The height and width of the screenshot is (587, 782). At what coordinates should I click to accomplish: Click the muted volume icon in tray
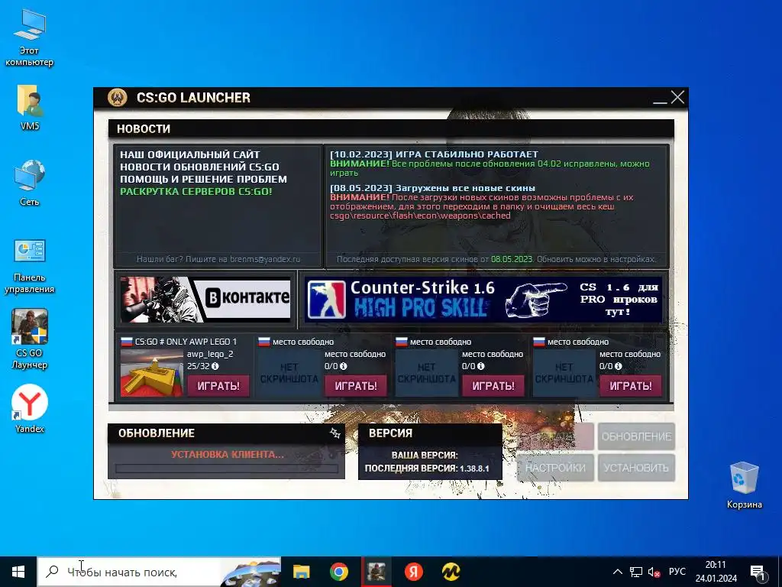coord(654,572)
